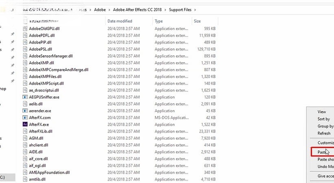Click the ae_dvascriptui.dll file icon
This screenshot has height=183, width=334.
pyautogui.click(x=25, y=90)
